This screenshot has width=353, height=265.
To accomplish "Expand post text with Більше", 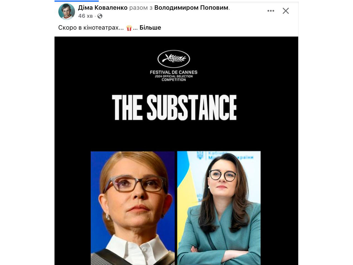I will tap(150, 28).
